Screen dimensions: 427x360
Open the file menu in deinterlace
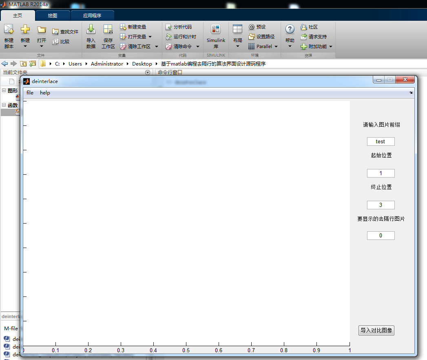pyautogui.click(x=30, y=93)
